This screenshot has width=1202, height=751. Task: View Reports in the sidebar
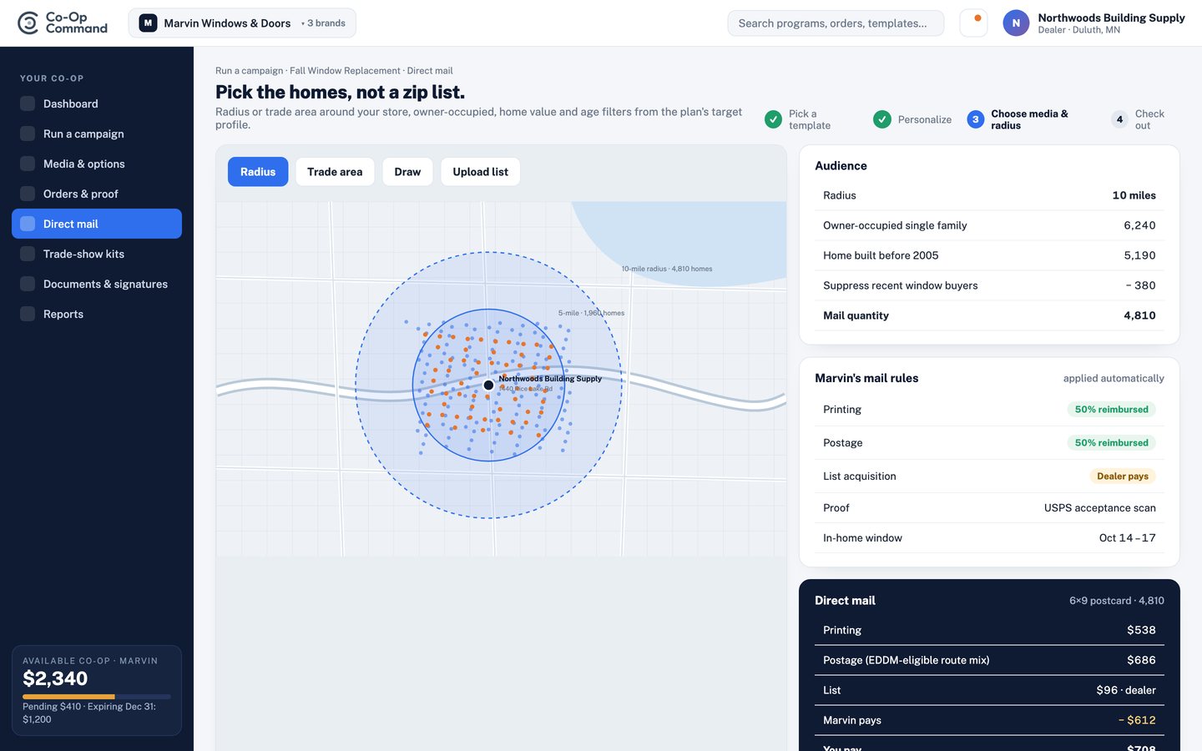coord(97,314)
